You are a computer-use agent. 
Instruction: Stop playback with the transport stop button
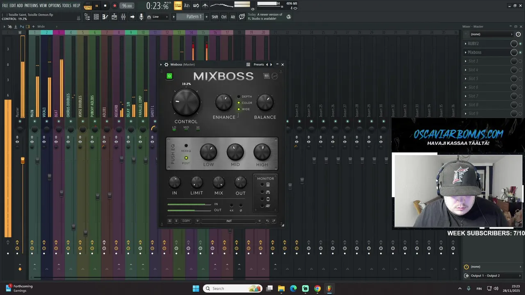pos(105,6)
